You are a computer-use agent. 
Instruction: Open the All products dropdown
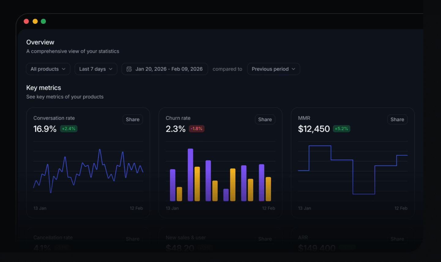point(48,69)
